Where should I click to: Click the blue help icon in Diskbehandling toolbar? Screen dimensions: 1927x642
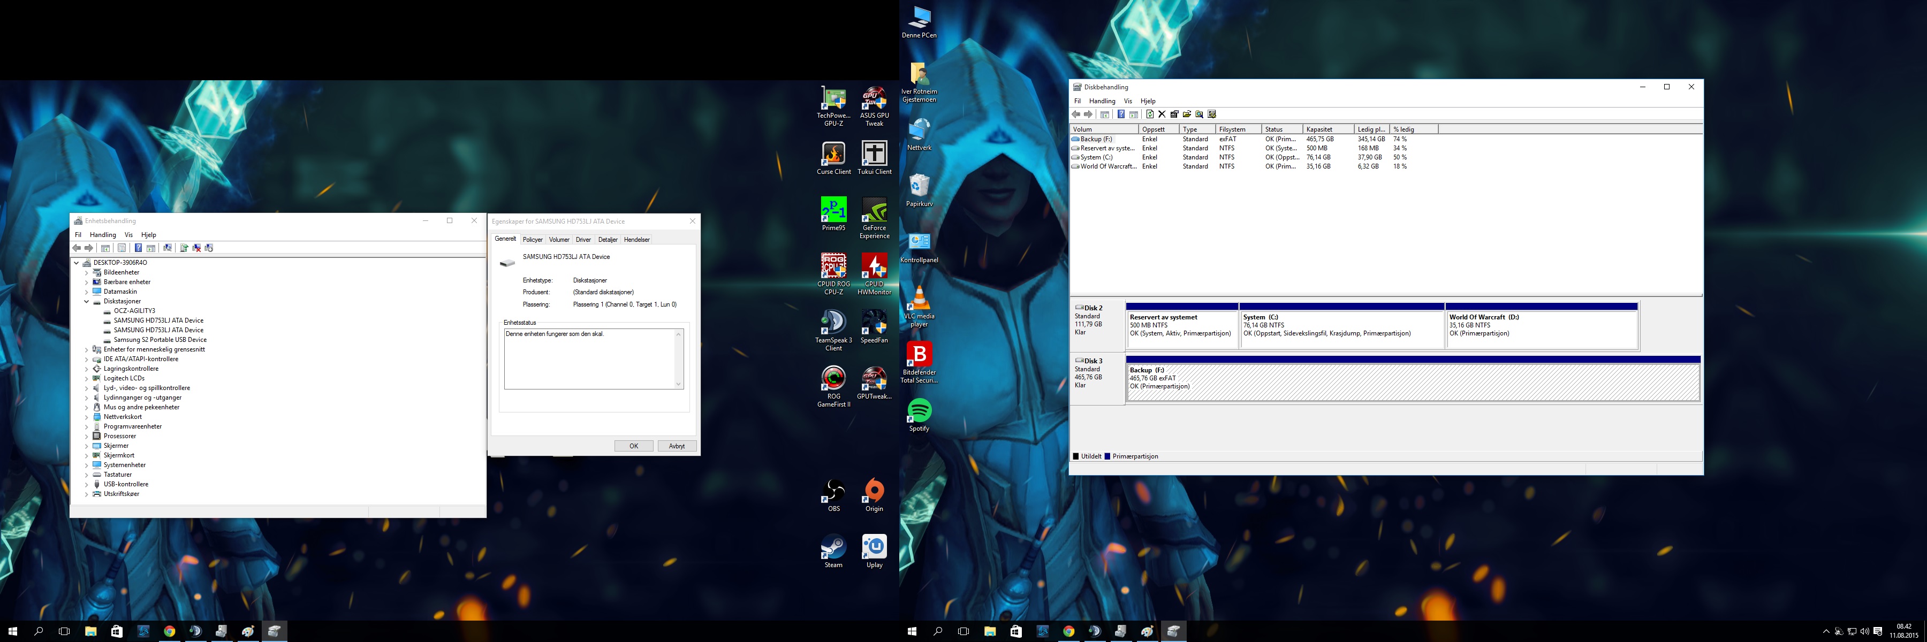(x=1120, y=114)
